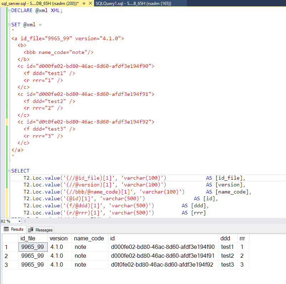The image size is (286, 284).
Task: Click the closing </a> tag
Action: [x=17, y=150]
